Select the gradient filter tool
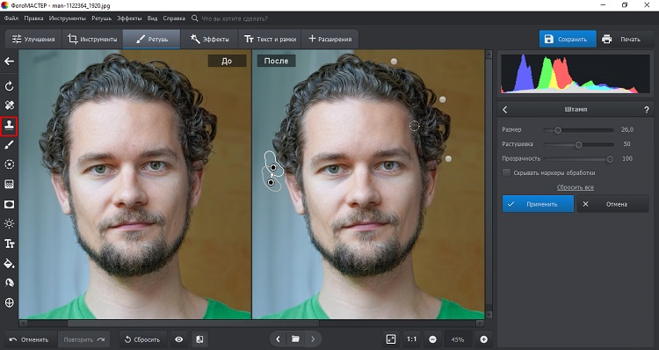This screenshot has width=659, height=350. point(10,185)
